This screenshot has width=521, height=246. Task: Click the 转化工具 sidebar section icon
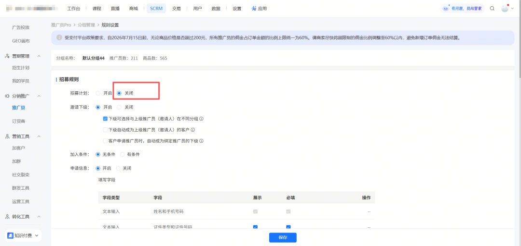point(7,217)
